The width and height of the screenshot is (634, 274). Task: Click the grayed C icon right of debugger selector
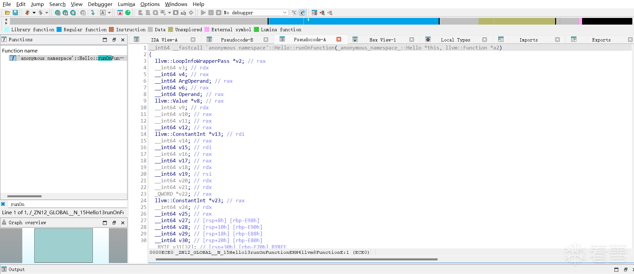click(295, 13)
